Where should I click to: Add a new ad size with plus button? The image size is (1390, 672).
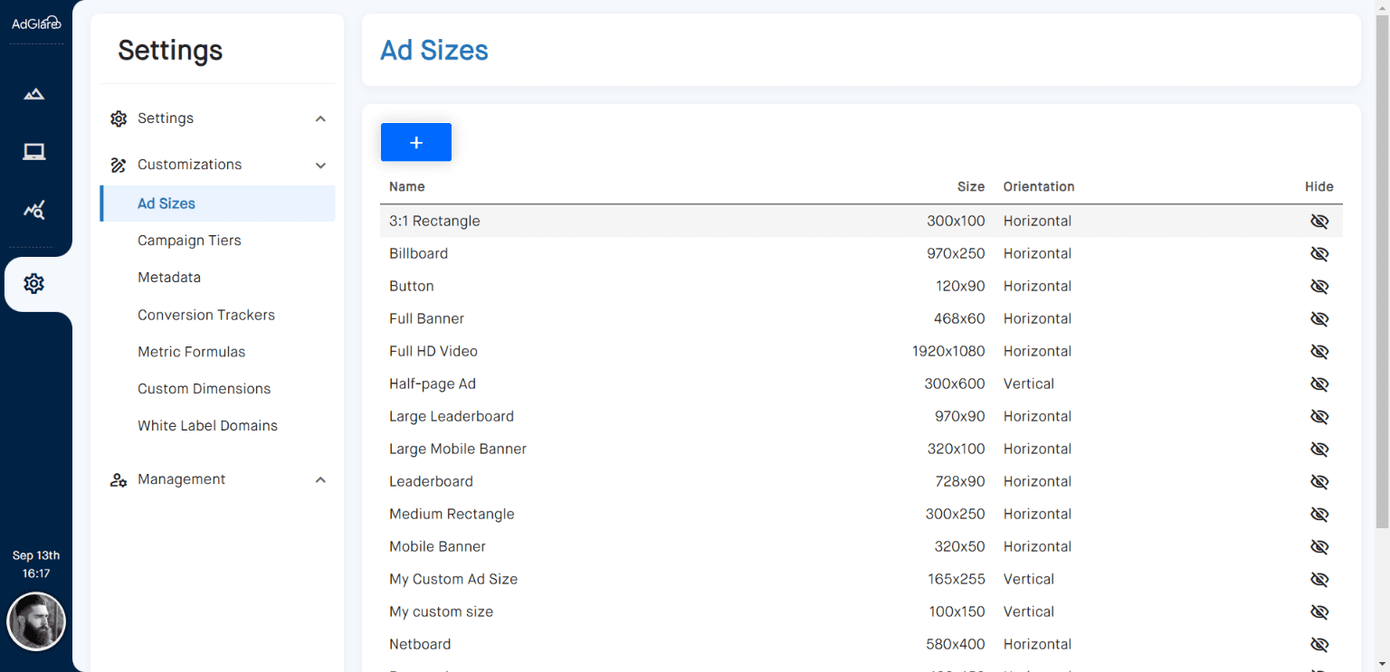[416, 142]
